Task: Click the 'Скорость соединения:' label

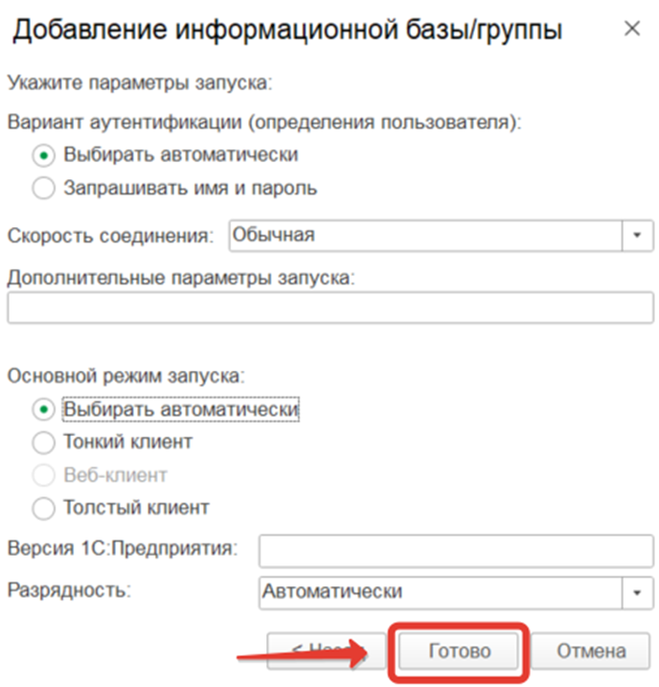Action: pyautogui.click(x=111, y=236)
